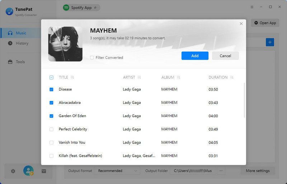This screenshot has width=287, height=184.
Task: Click the 04:05 duration value
Action: point(213,142)
